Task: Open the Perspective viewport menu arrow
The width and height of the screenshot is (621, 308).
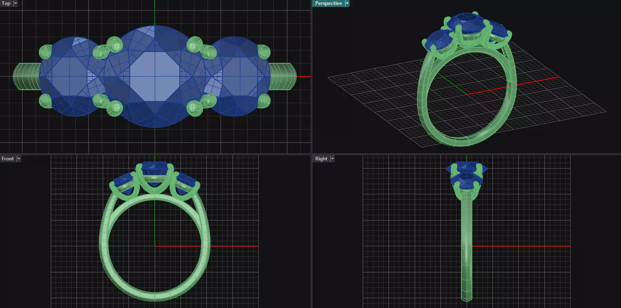Action: pos(347,3)
